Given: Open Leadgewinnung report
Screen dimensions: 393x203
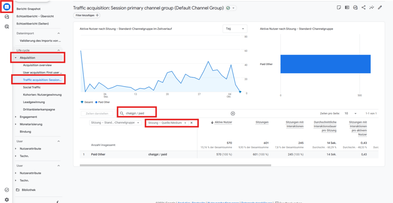Looking at the screenshot, I should tap(34, 102).
